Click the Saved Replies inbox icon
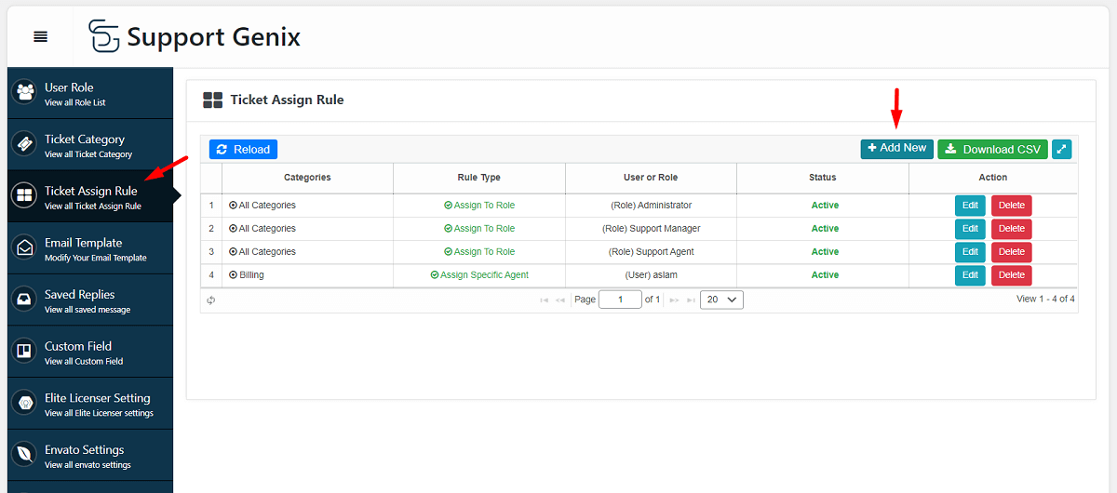This screenshot has width=1117, height=493. tap(24, 300)
